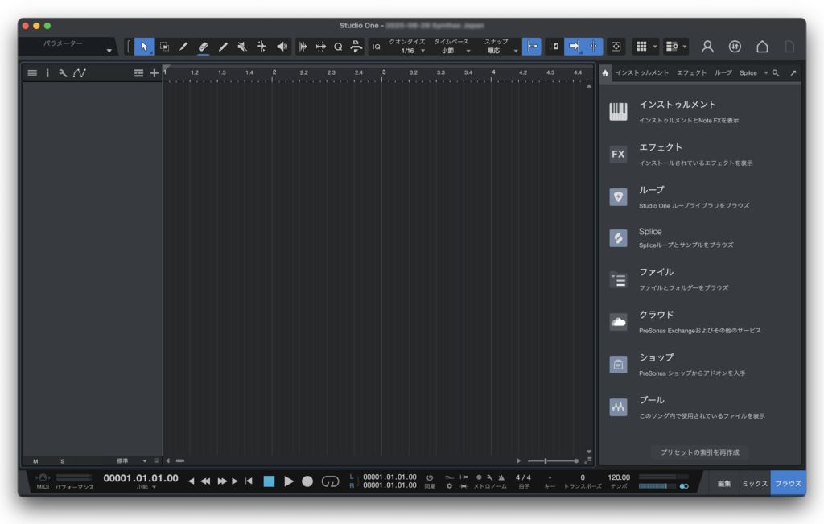Adjust the timeline horizontal zoom slider
This screenshot has height=524, width=824.
click(546, 461)
